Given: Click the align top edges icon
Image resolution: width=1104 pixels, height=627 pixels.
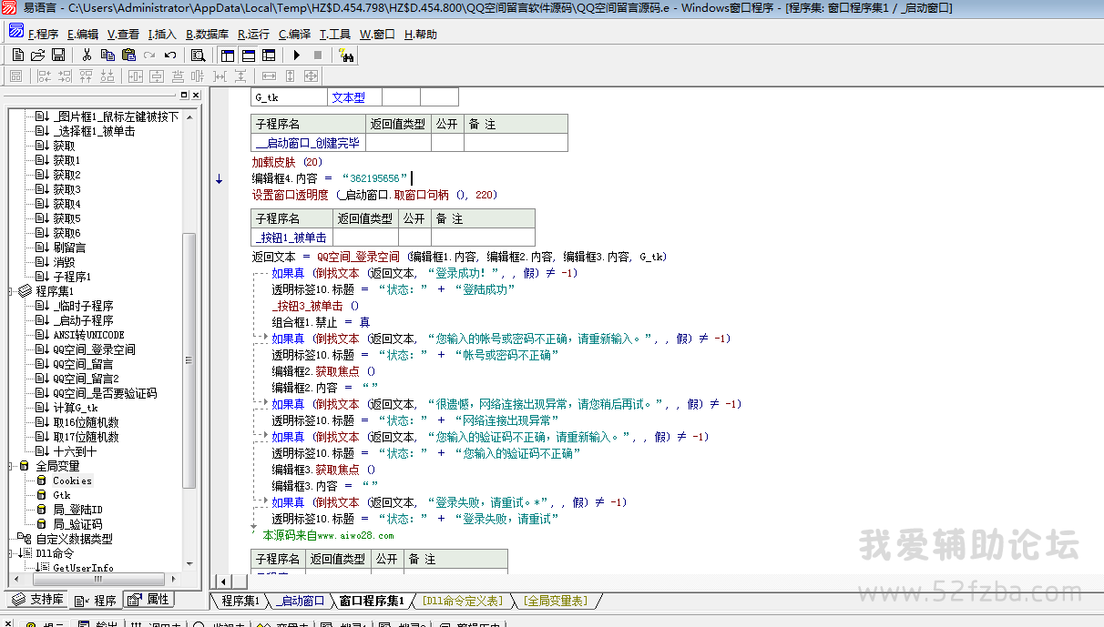Looking at the screenshot, I should tap(86, 76).
